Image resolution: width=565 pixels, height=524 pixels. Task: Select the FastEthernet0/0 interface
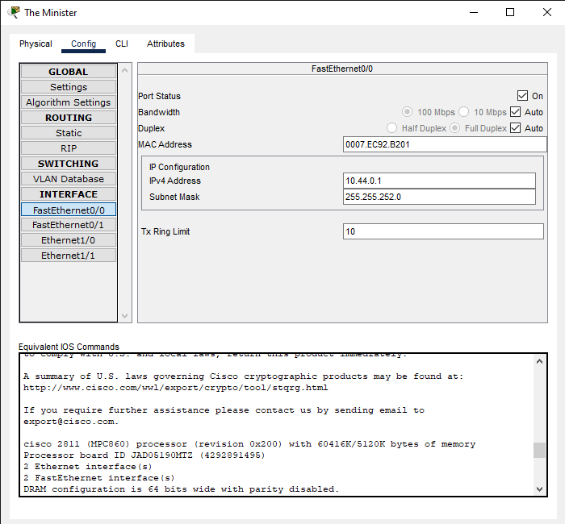69,210
